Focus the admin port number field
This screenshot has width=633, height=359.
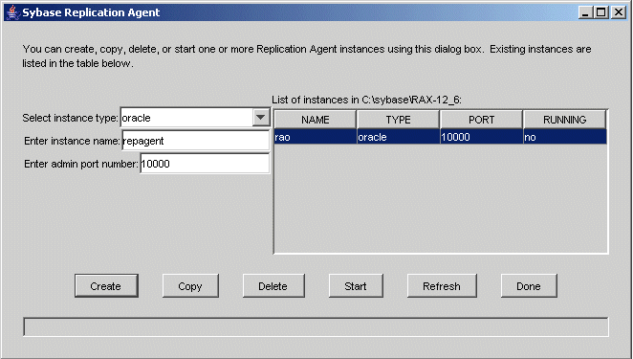tap(205, 164)
